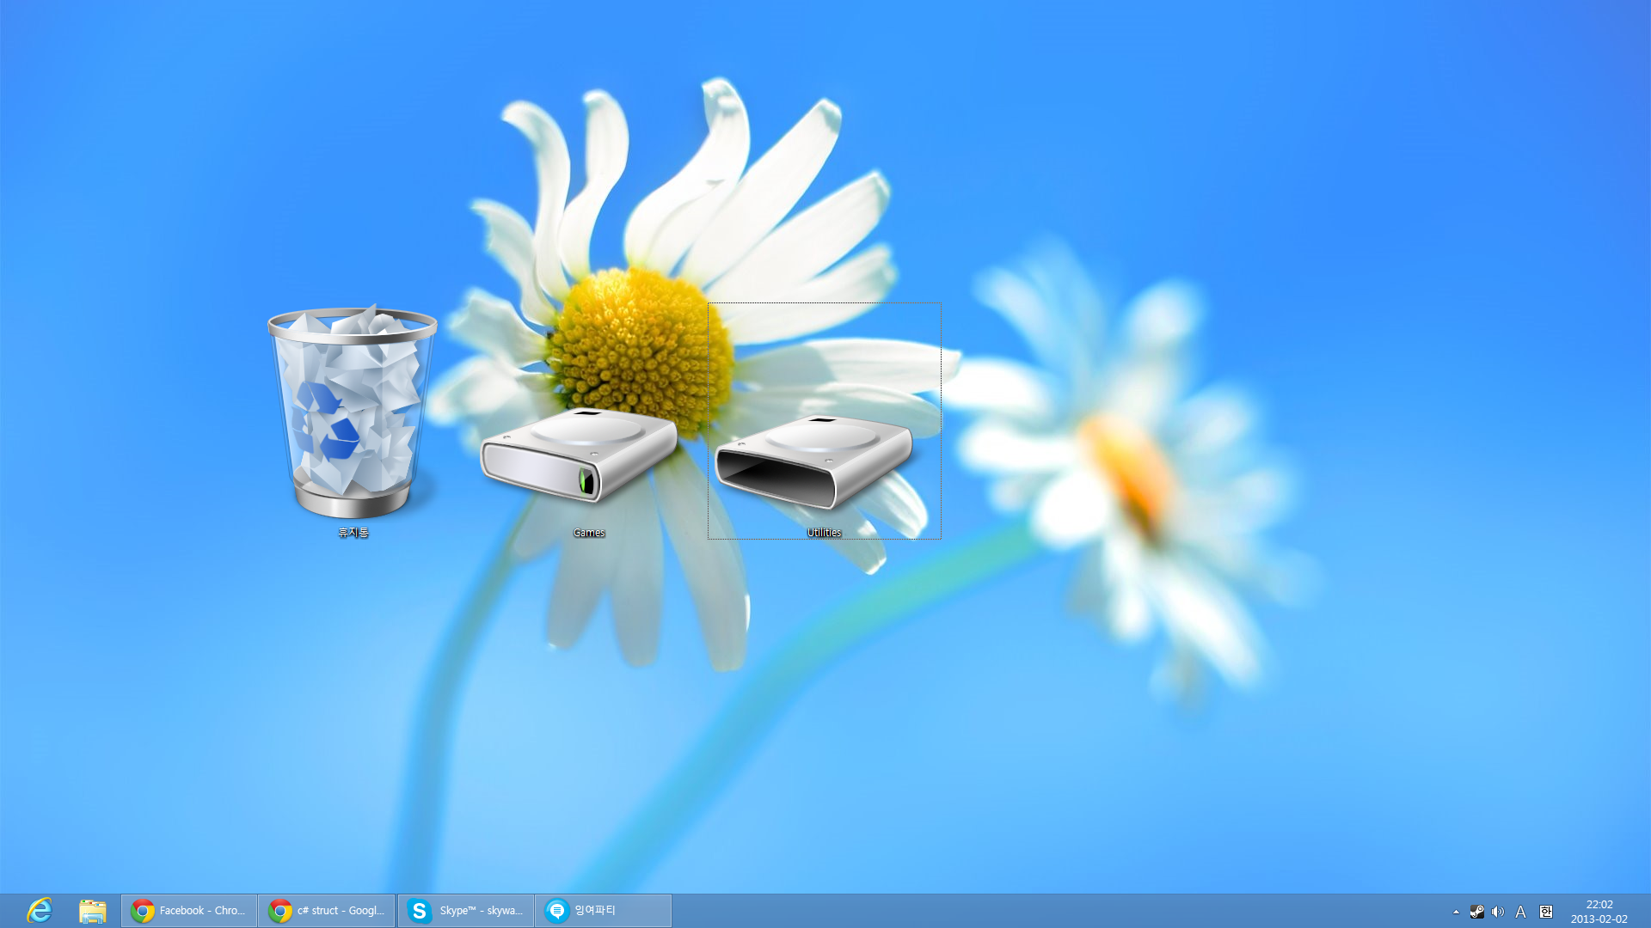Toggle the Korean '한' language indicator

click(1545, 912)
